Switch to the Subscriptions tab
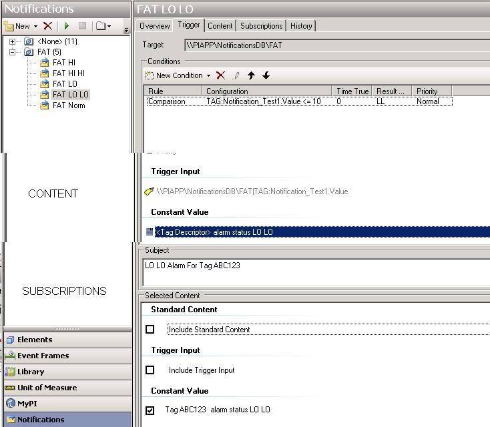490x427 pixels. (x=261, y=26)
